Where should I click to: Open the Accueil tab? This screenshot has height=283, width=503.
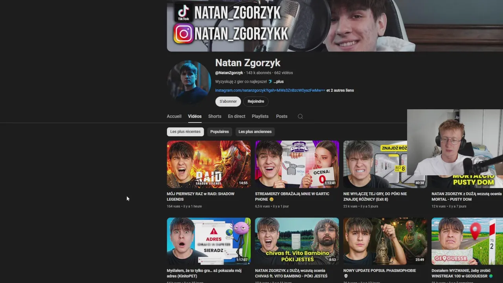coord(174,116)
